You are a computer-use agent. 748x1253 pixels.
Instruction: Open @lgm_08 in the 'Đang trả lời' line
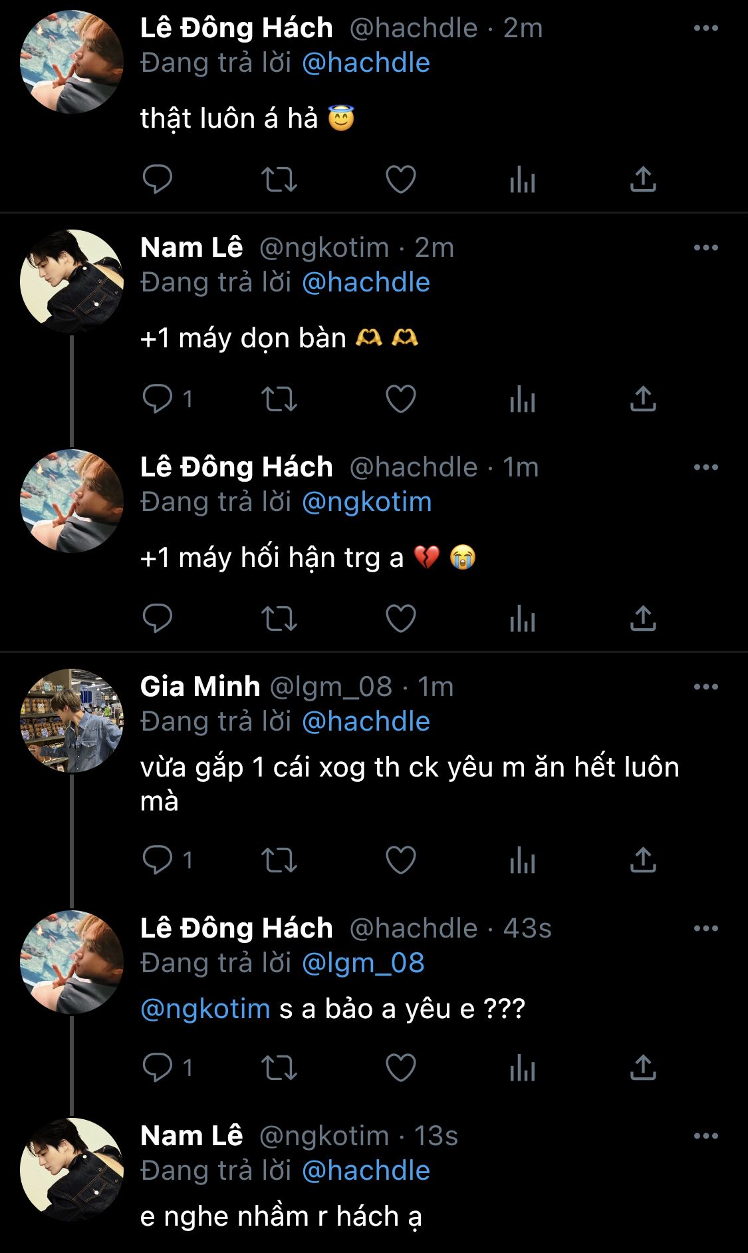[x=363, y=963]
